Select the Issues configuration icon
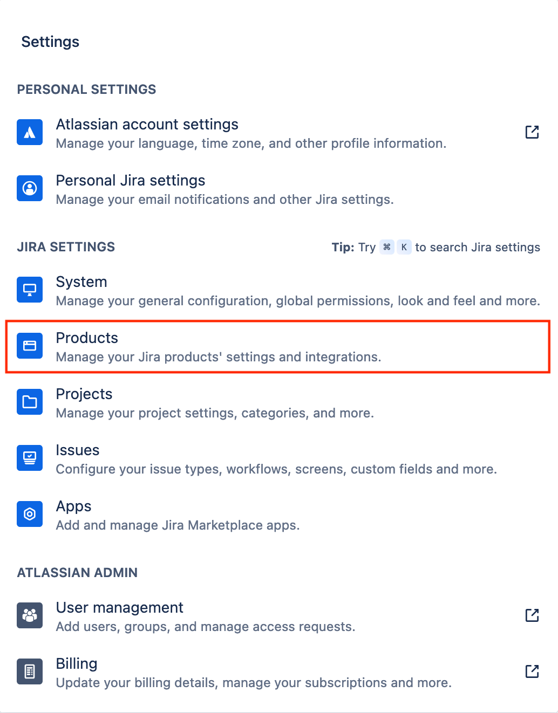The image size is (558, 713). [29, 458]
